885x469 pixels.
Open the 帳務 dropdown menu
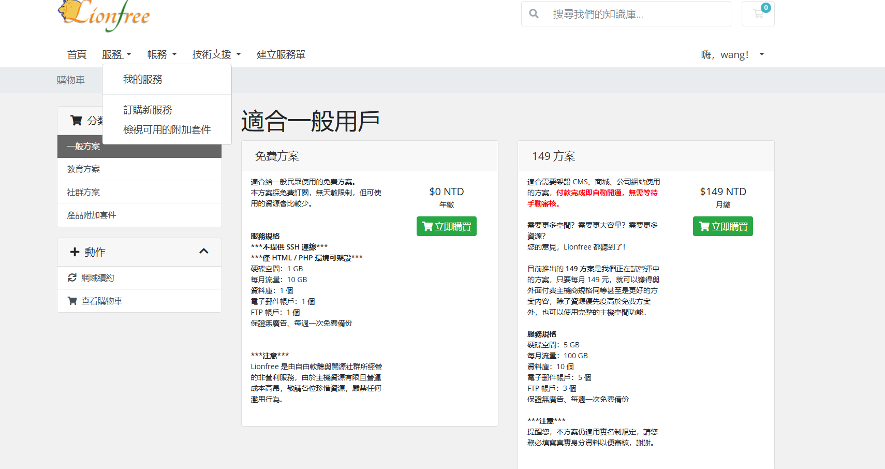point(162,54)
